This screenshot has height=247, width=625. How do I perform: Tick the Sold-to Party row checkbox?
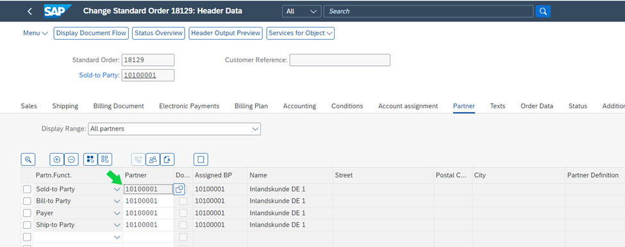point(27,189)
